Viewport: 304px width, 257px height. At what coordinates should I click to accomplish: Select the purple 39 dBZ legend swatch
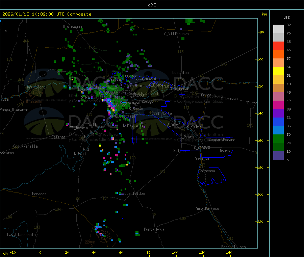coord(278,113)
